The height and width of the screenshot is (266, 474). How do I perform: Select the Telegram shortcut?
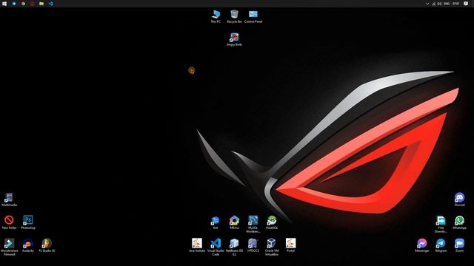point(441,245)
